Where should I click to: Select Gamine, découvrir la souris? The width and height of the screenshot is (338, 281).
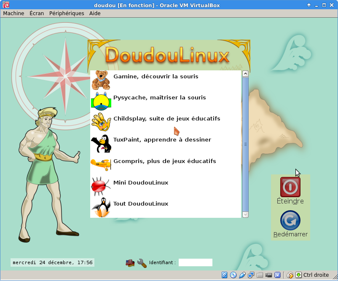(156, 77)
